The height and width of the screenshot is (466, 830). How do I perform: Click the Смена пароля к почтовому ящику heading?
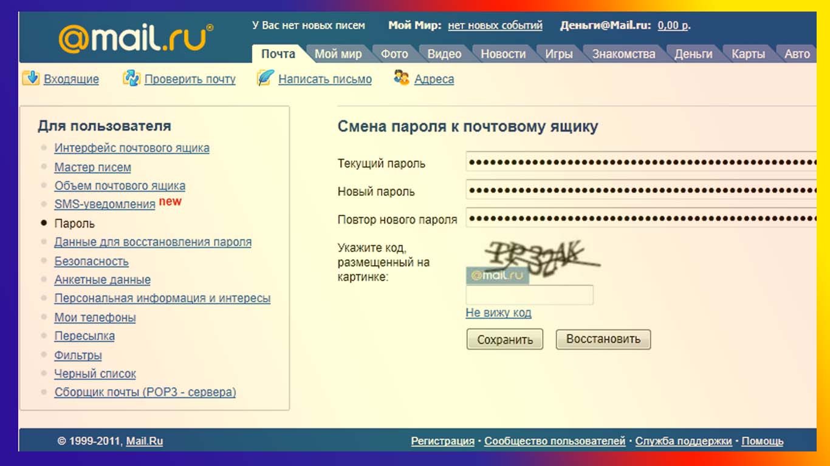pyautogui.click(x=468, y=127)
